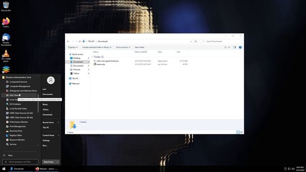Launch the Disk Cleanup tool

(19, 95)
